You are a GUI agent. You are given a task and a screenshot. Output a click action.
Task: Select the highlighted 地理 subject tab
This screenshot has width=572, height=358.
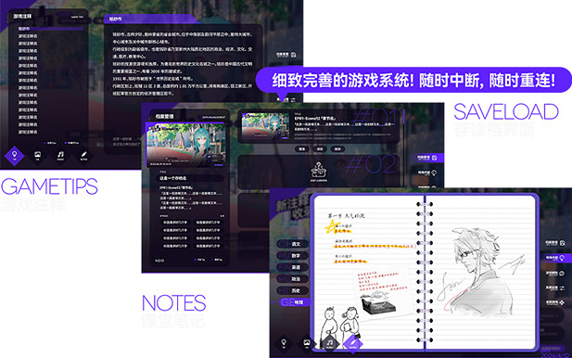tap(294, 302)
